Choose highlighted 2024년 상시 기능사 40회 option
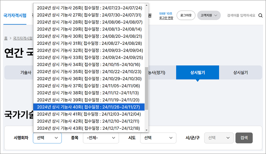 click(89, 107)
